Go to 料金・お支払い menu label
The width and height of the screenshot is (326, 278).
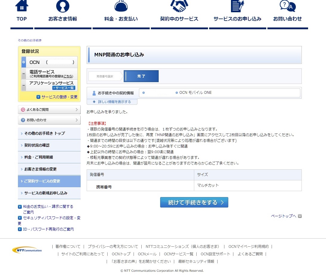point(121,19)
